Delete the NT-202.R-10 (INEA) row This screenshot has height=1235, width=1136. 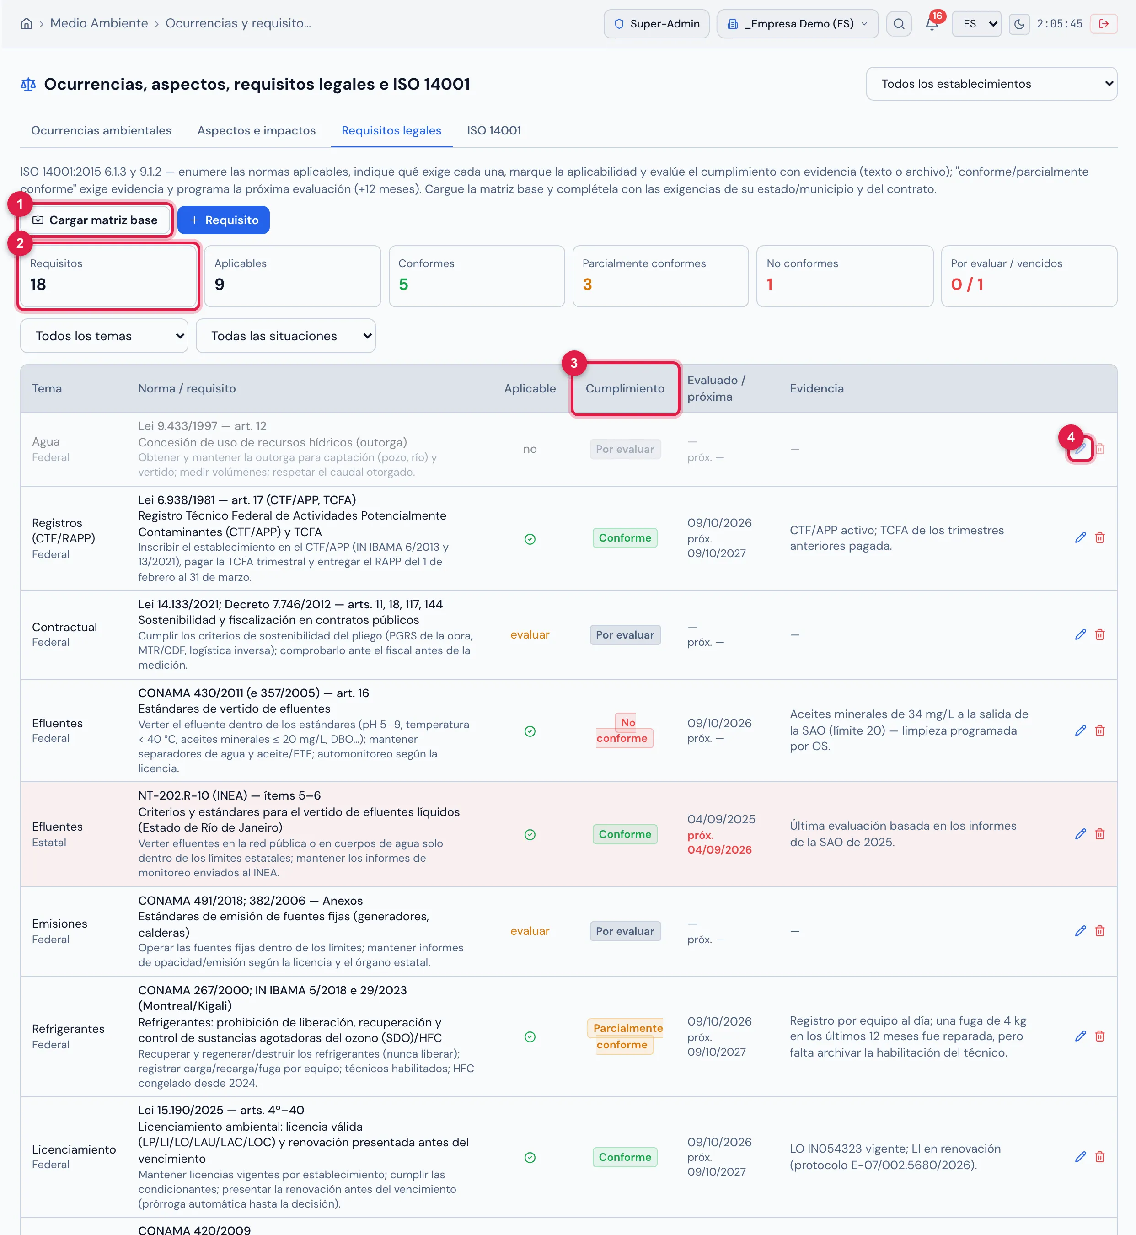[x=1100, y=834]
